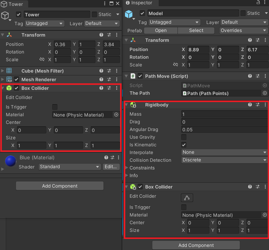Image resolution: width=269 pixels, height=250 pixels.
Task: Open help for Model Transform component
Action: 250,40
